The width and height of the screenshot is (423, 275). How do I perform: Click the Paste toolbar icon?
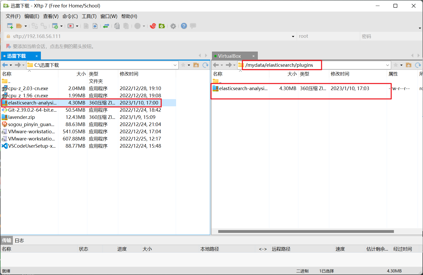[x=126, y=26]
